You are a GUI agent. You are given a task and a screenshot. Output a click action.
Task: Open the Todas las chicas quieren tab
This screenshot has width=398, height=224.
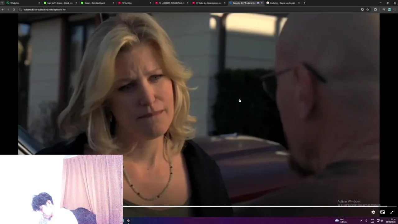(x=208, y=3)
